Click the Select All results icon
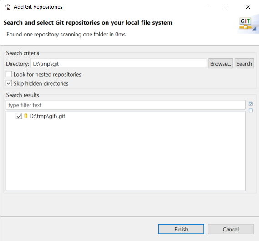Image resolution: width=259 pixels, height=241 pixels. [250, 103]
